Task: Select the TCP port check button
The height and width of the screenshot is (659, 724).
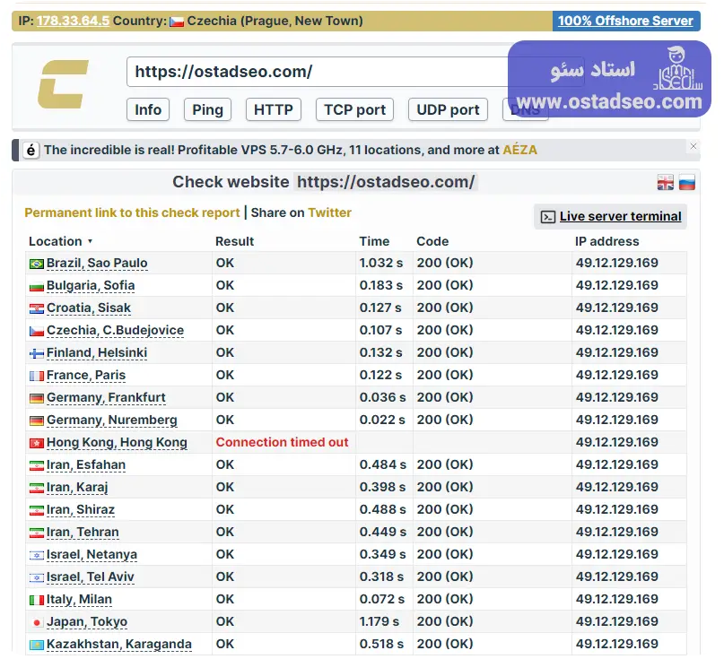Action: (354, 109)
